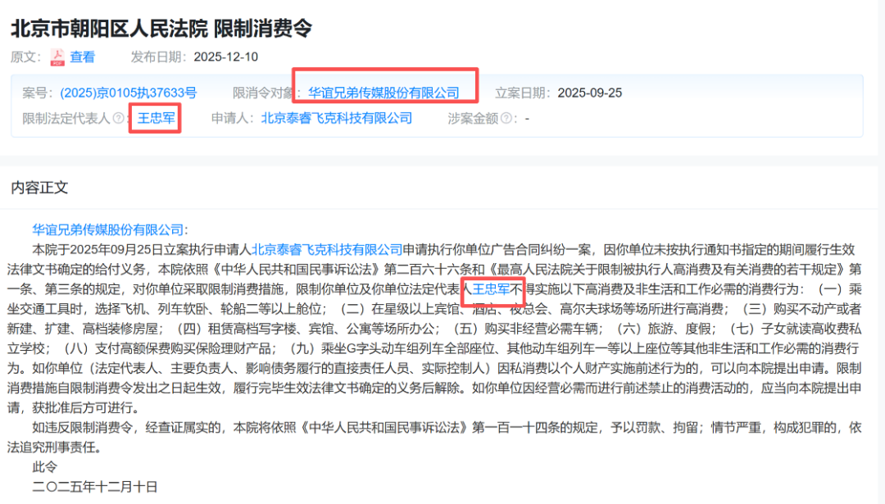Open 王忠军 link inside the body paragraph
Screen dimensions: 885x504
tap(491, 289)
